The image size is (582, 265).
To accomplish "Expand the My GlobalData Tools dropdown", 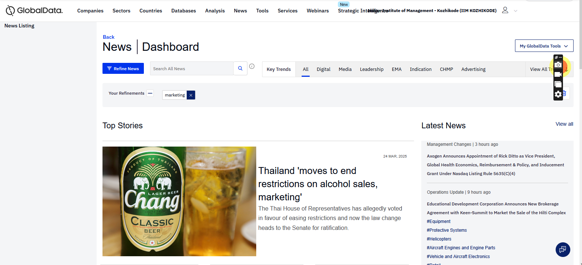I will [x=544, y=46].
